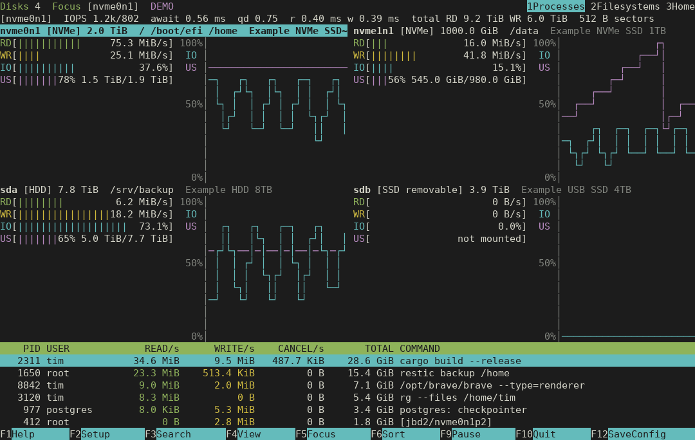Click the nvme0n1 IO bar showing 37.6%
695x440 pixels.
click(x=87, y=68)
